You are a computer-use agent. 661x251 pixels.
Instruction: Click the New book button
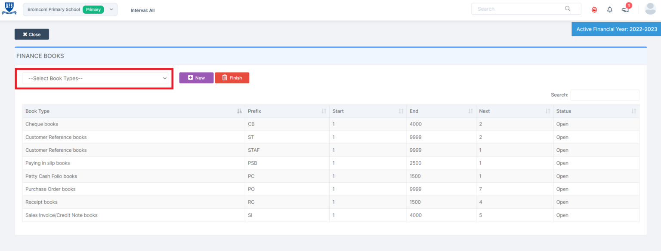tap(196, 78)
